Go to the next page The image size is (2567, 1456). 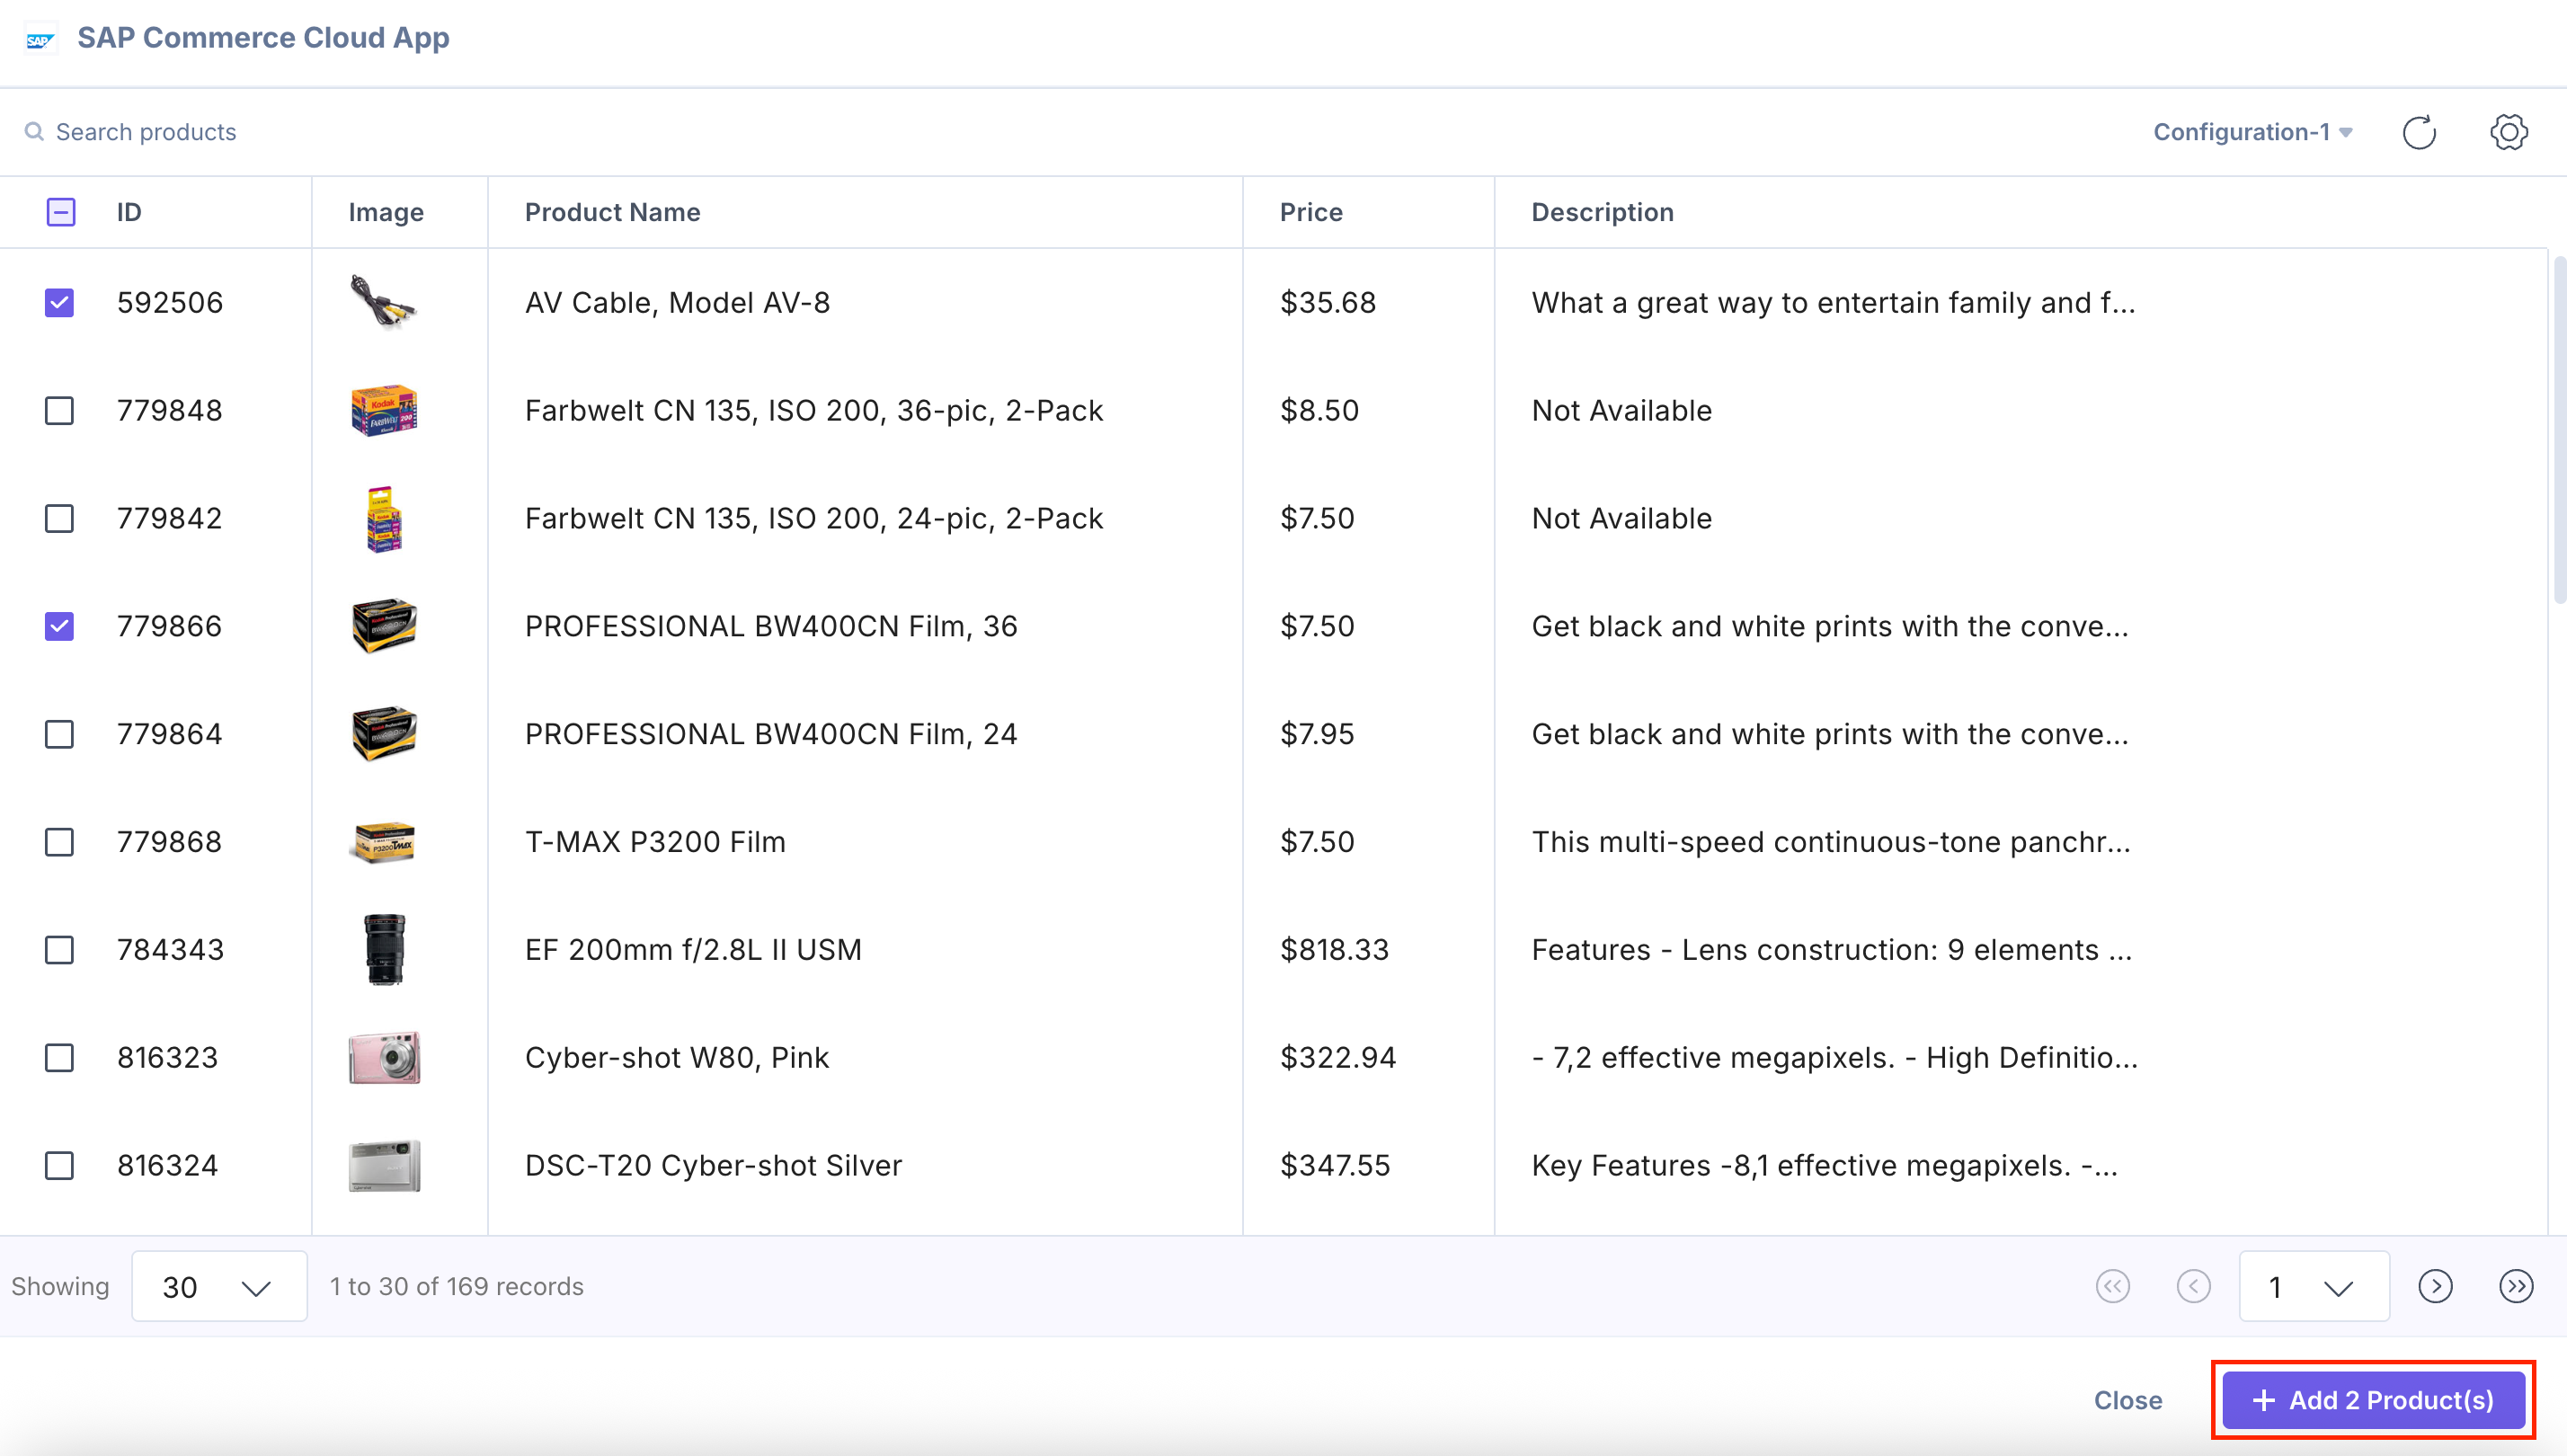(2435, 1286)
